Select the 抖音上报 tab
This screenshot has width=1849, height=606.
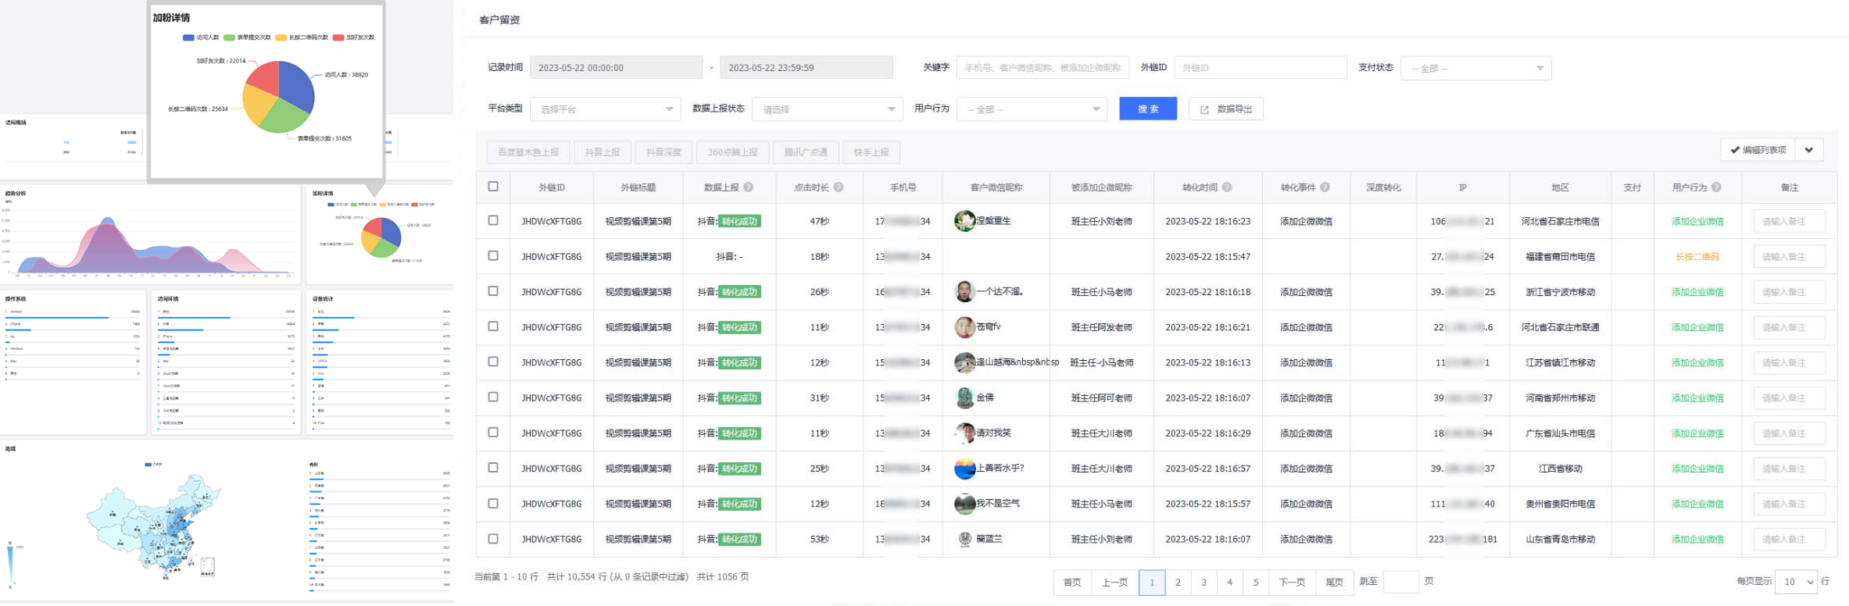[603, 152]
